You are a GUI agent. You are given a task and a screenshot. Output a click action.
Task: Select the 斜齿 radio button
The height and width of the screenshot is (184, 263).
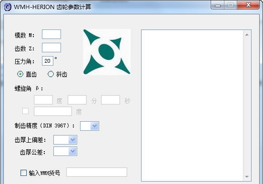(51, 74)
